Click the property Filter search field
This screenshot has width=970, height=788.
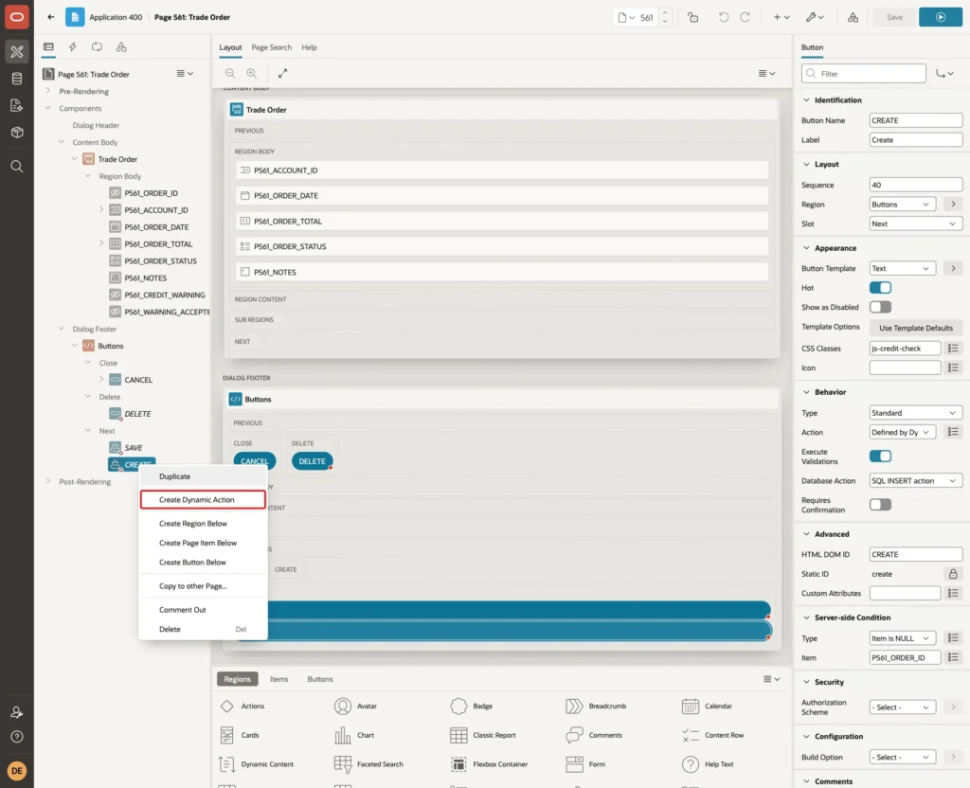point(864,74)
